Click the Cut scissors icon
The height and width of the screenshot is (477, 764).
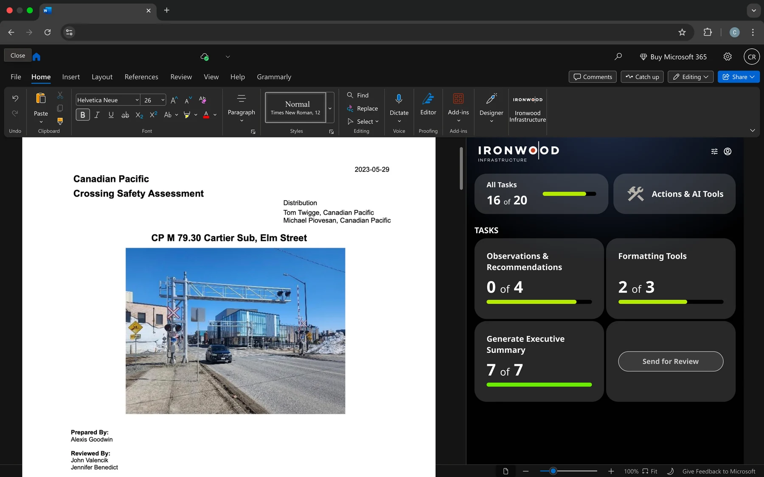point(60,95)
